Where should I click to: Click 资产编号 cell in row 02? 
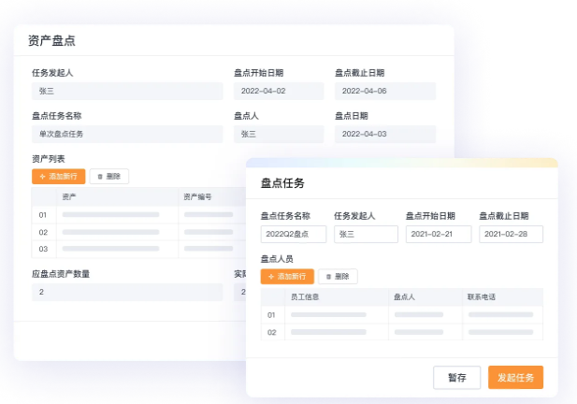tap(212, 232)
